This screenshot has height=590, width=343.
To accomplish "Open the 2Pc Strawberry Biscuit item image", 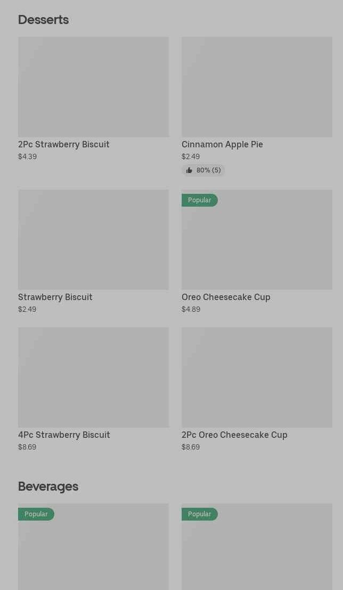I will click(x=93, y=86).
